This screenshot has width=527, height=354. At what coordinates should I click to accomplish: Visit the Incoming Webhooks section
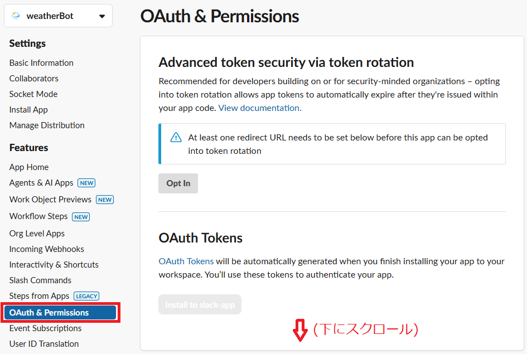click(x=46, y=249)
